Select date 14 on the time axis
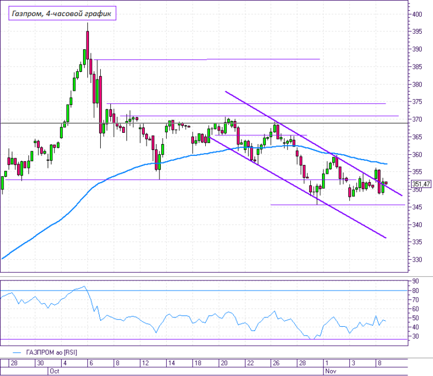 point(171,363)
